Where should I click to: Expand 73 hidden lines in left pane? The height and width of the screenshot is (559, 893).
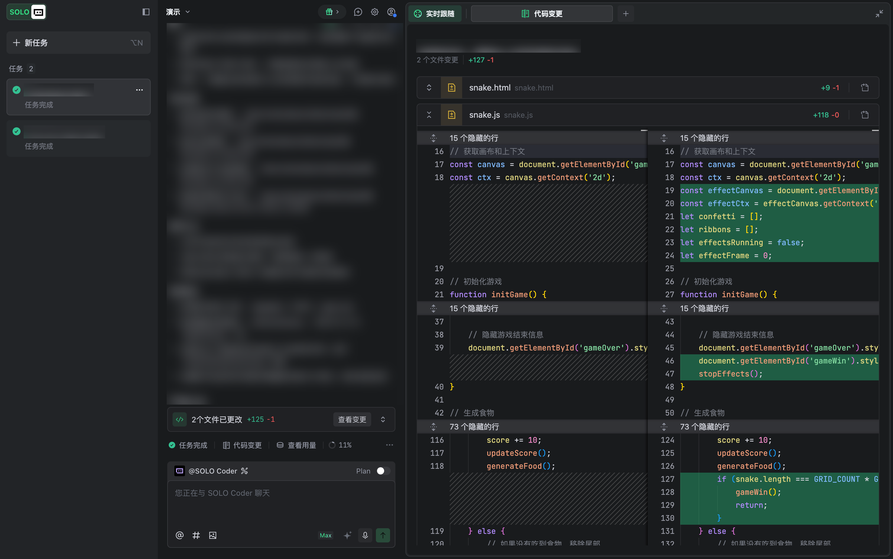[433, 426]
